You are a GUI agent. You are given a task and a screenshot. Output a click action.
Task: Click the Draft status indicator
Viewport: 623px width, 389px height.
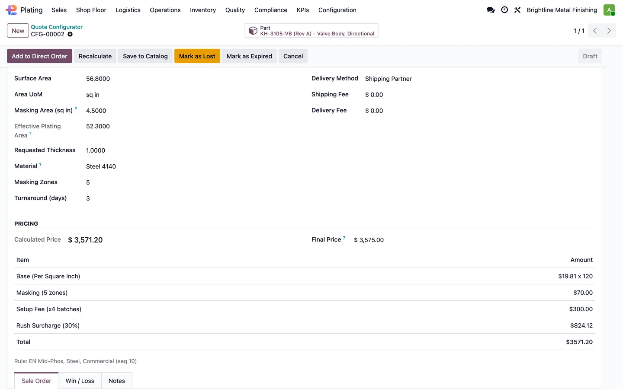pos(590,56)
